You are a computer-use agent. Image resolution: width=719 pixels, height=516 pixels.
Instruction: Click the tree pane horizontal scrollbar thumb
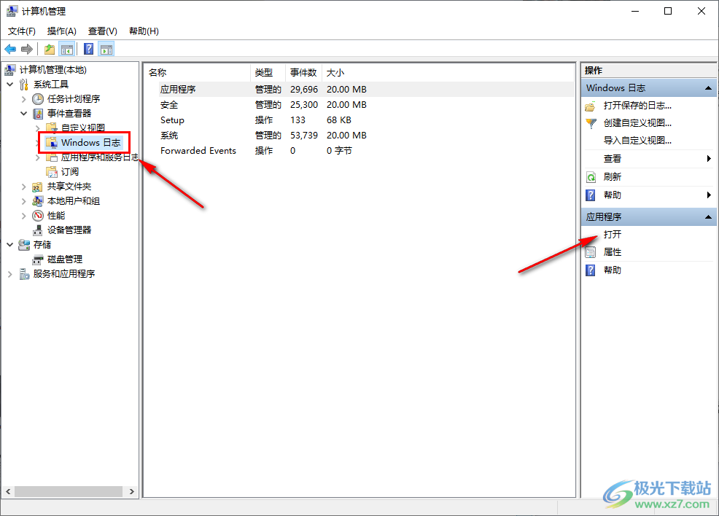tap(69, 492)
